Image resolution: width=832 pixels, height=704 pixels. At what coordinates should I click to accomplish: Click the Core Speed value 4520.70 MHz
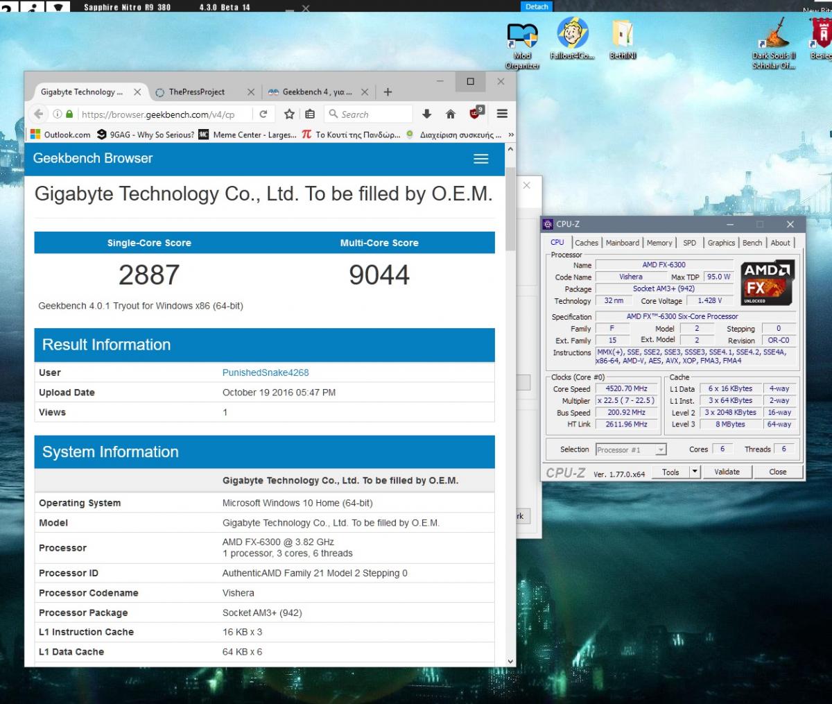pyautogui.click(x=627, y=389)
